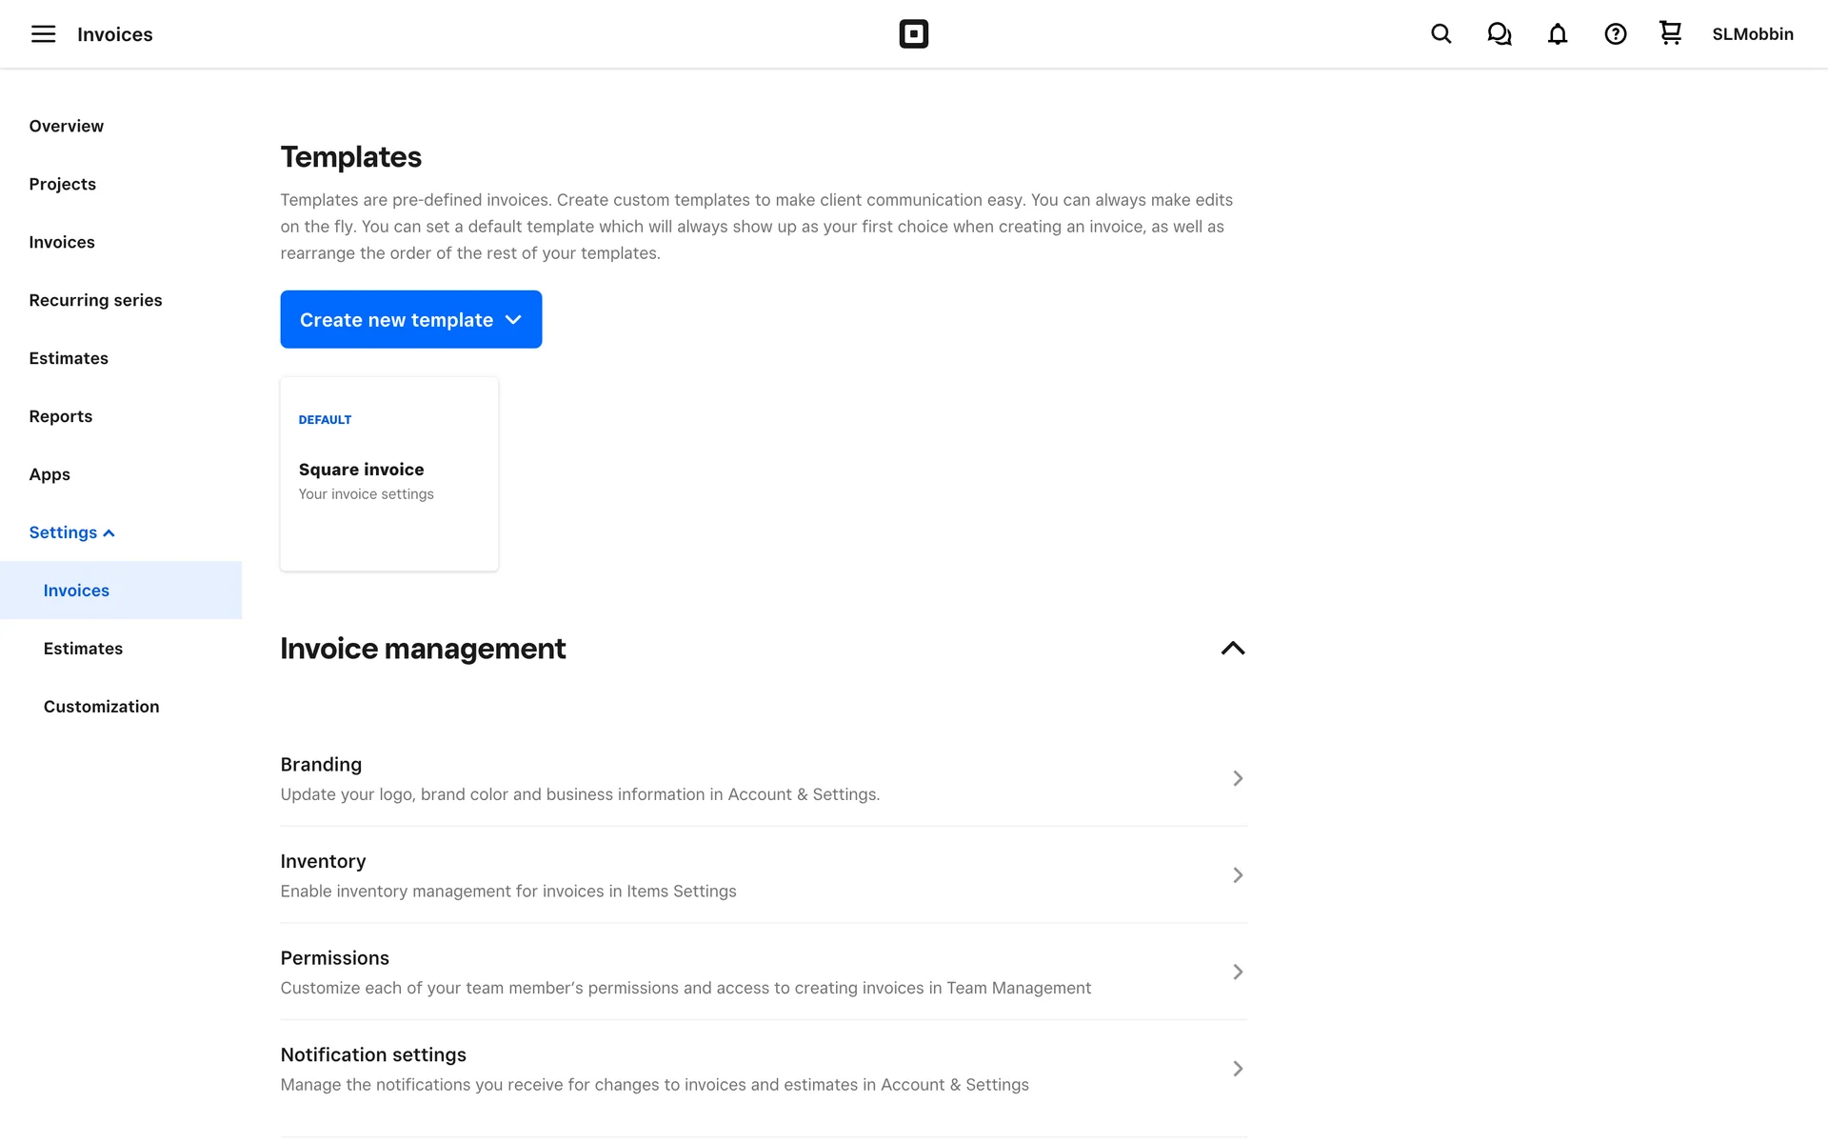Open the Square invoice default template card
This screenshot has height=1143, width=1828.
pyautogui.click(x=388, y=474)
